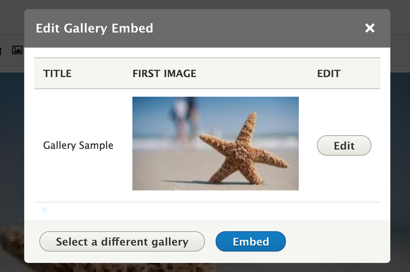
Task: Choose Select a different gallery
Action: coord(122,242)
